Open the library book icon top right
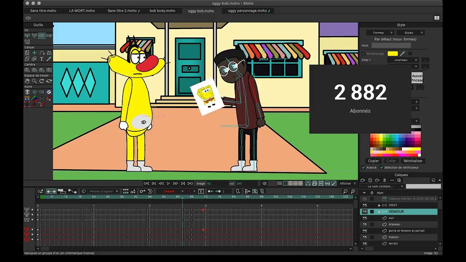The image size is (466, 262). 437,18
